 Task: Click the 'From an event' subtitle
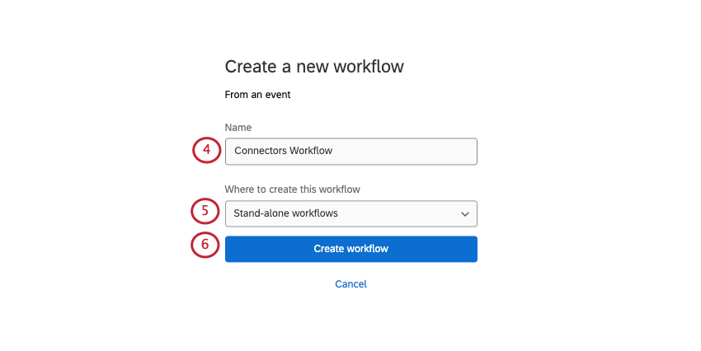(x=257, y=95)
